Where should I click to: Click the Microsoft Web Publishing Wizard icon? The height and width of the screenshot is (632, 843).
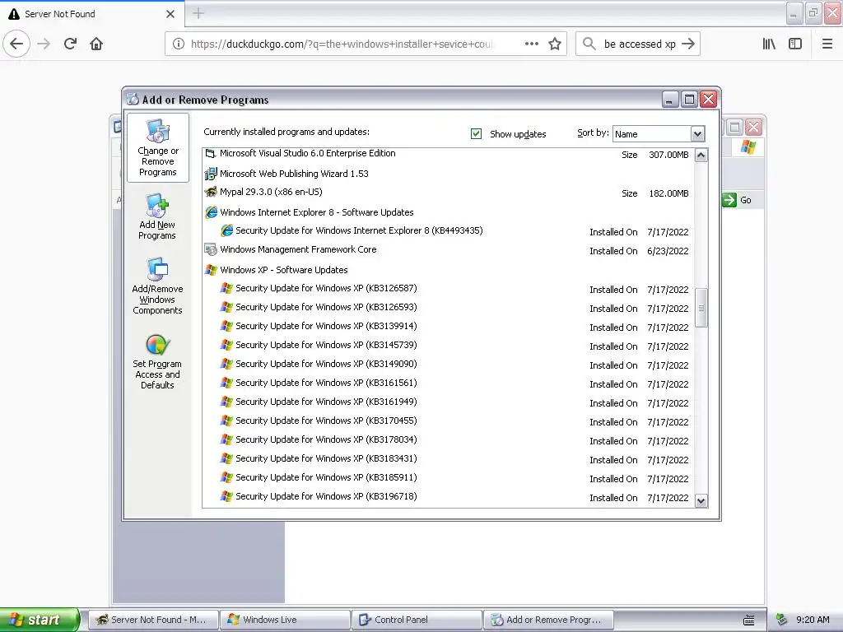point(211,174)
